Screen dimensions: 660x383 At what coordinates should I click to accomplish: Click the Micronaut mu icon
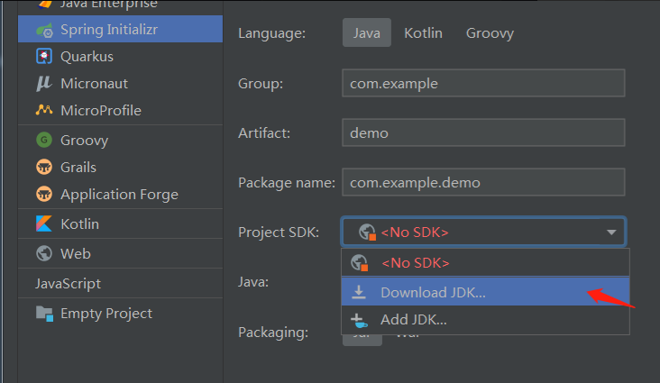pos(44,83)
